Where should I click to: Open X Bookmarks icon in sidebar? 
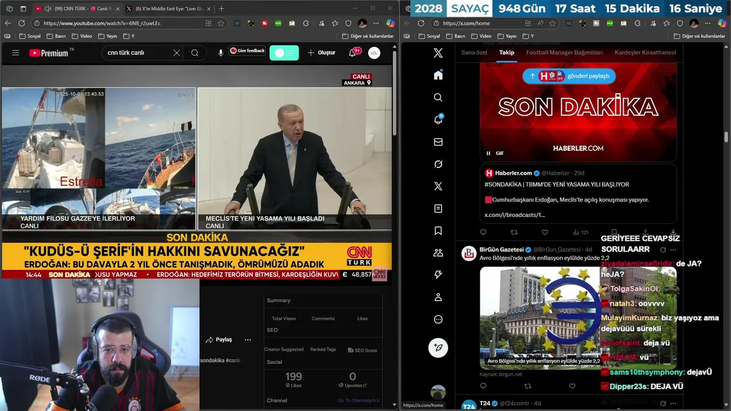[438, 231]
